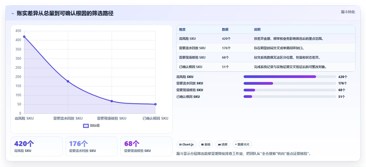Screen dimensions: 366x167
Task: Click the 漏斗转化 label at top right
Action: point(348,12)
